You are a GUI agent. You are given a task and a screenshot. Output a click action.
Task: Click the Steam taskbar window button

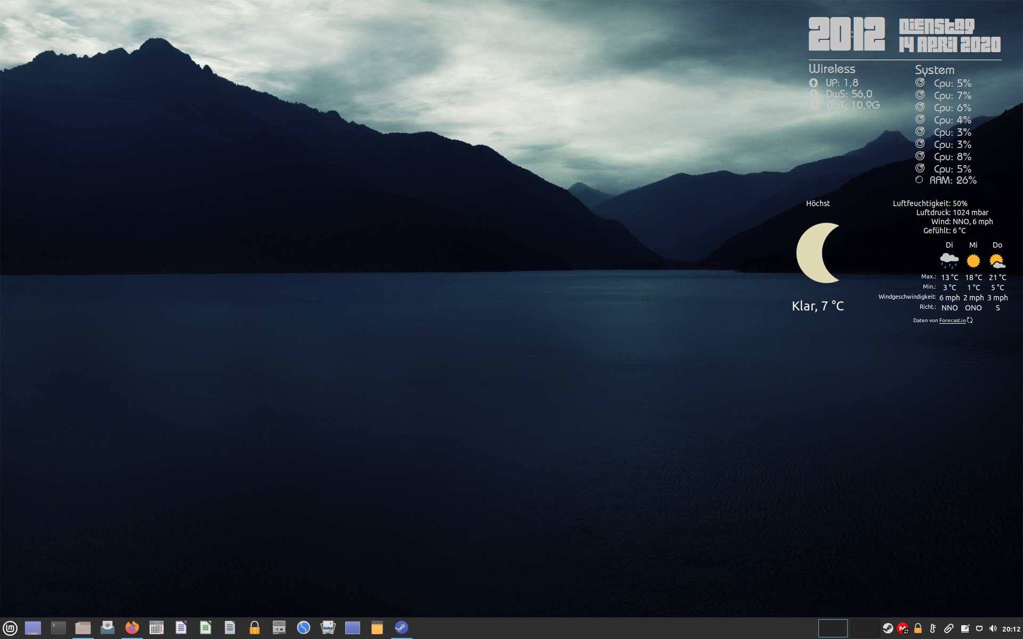point(401,628)
